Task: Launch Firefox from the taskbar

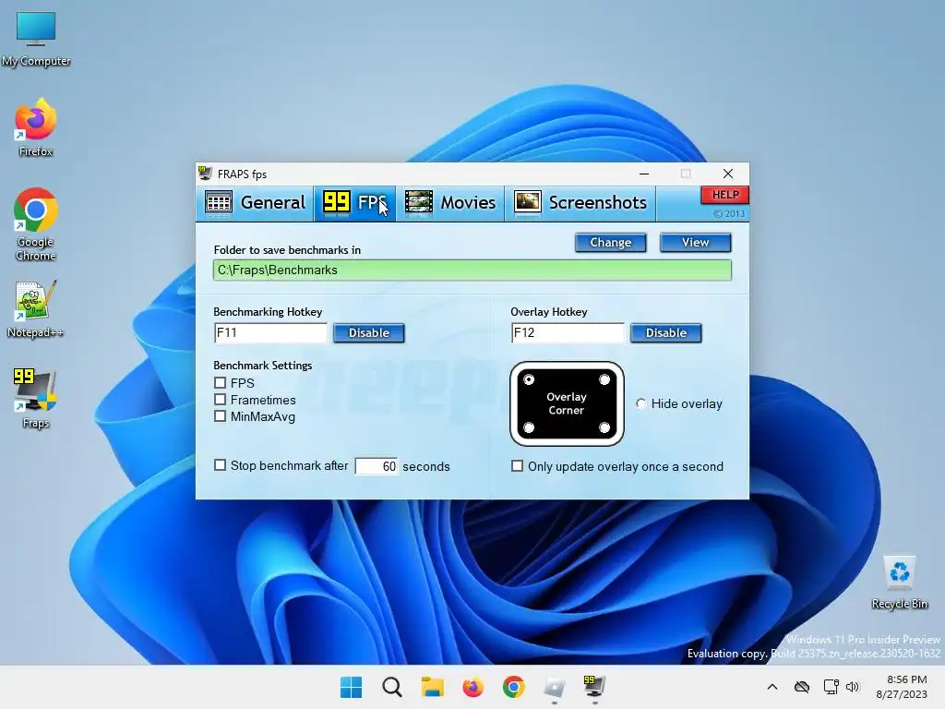Action: coord(473,687)
